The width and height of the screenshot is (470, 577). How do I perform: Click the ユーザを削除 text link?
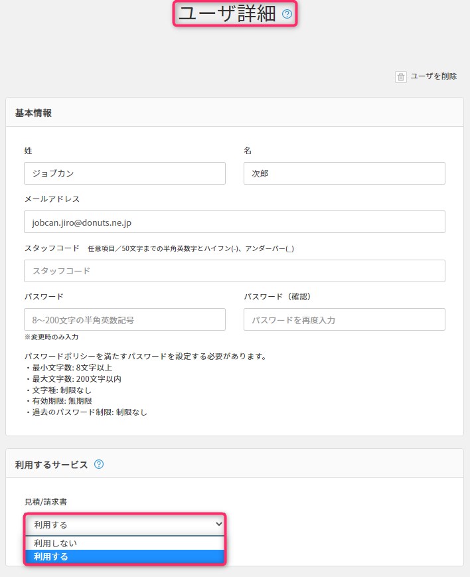[x=433, y=76]
